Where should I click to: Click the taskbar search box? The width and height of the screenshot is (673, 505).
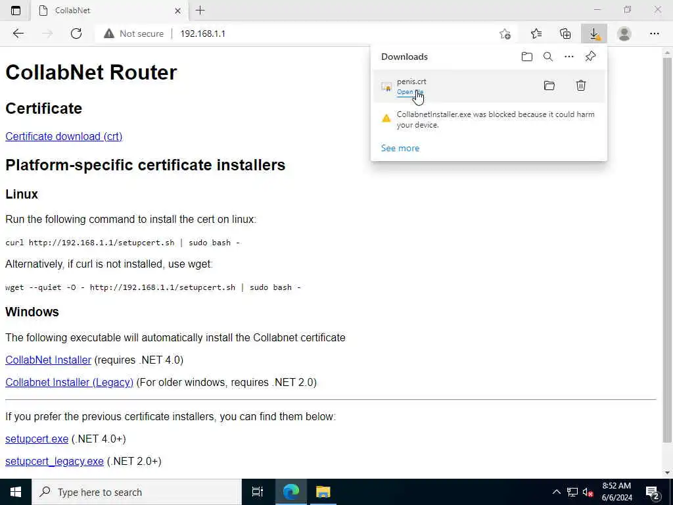(137, 492)
